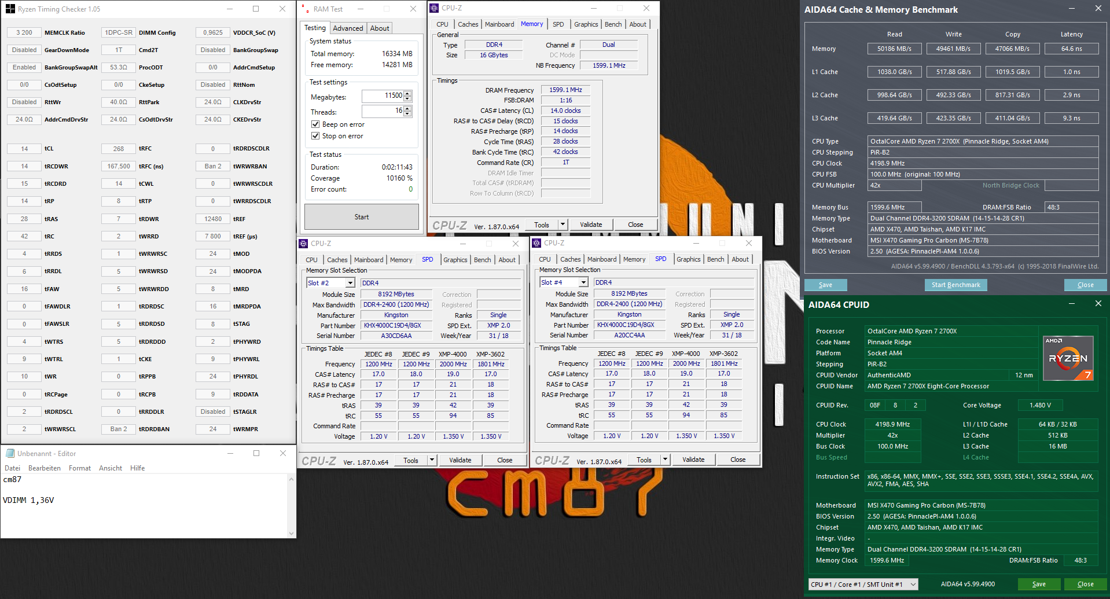Open the Hilfe menu in Notepad

click(138, 468)
